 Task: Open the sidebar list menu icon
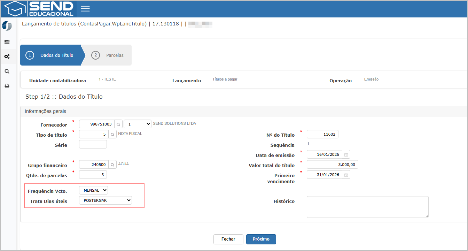coord(7,41)
